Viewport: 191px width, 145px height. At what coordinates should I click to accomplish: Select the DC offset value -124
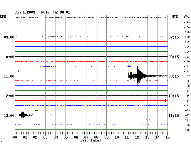pyautogui.click(x=187, y=47)
